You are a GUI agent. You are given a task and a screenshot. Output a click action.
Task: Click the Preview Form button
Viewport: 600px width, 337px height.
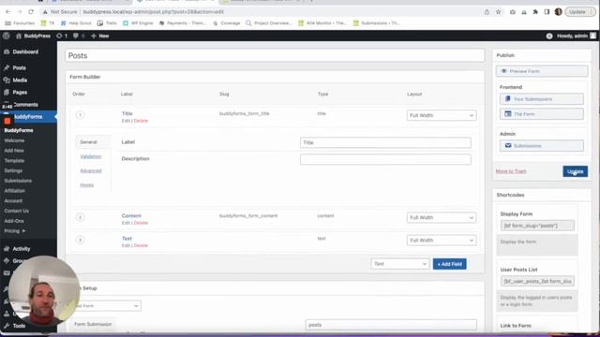pyautogui.click(x=542, y=71)
